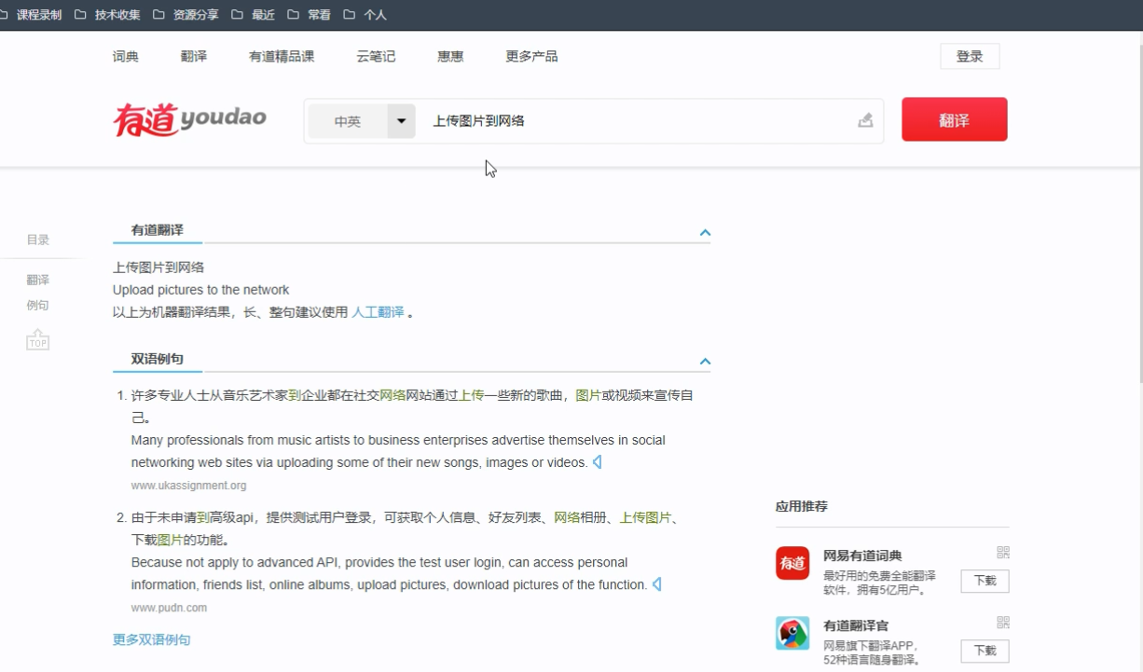Collapse the 有道翻译 section
This screenshot has height=672, width=1143.
(x=706, y=232)
